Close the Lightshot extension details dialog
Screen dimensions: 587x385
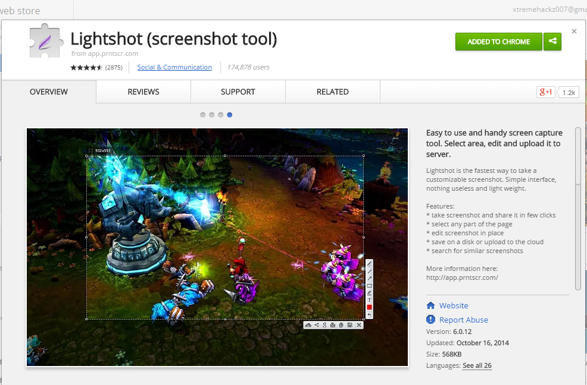coord(574,31)
